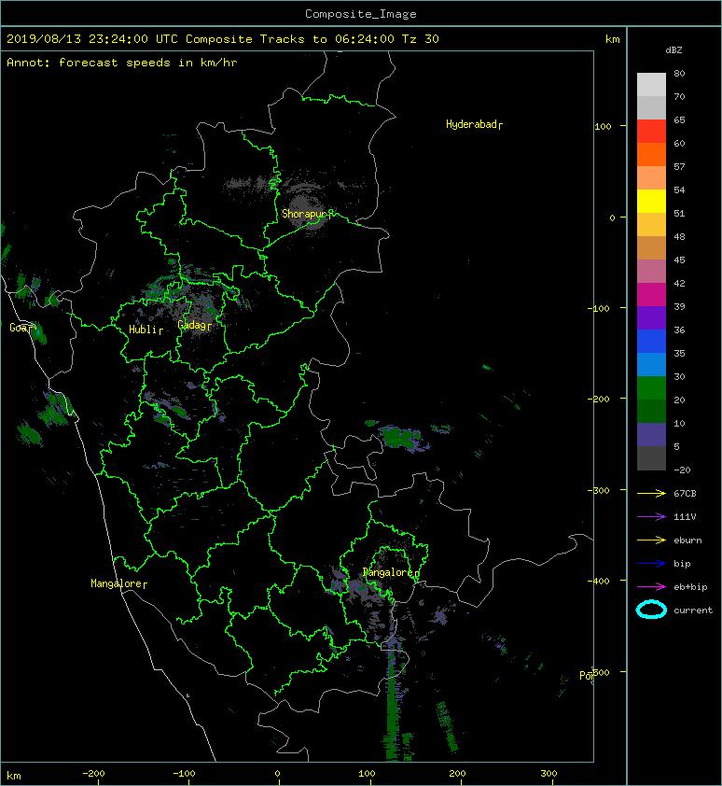Viewport: 722px width, 786px height.
Task: Pick the slate purple swatch between 10 and 5
Action: [651, 435]
